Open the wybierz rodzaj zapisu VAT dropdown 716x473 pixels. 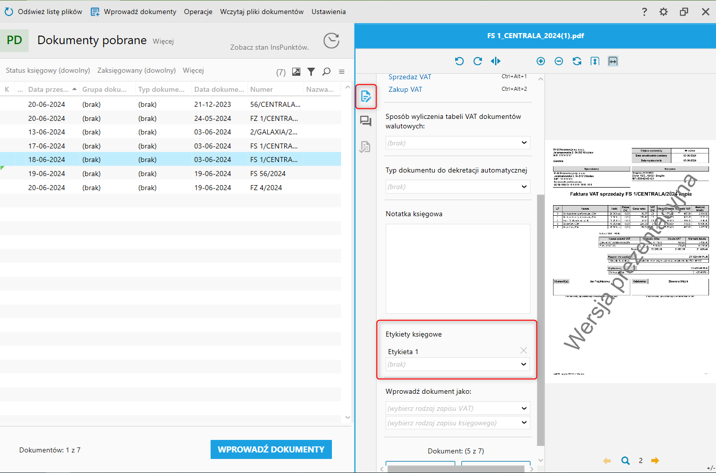pyautogui.click(x=458, y=408)
